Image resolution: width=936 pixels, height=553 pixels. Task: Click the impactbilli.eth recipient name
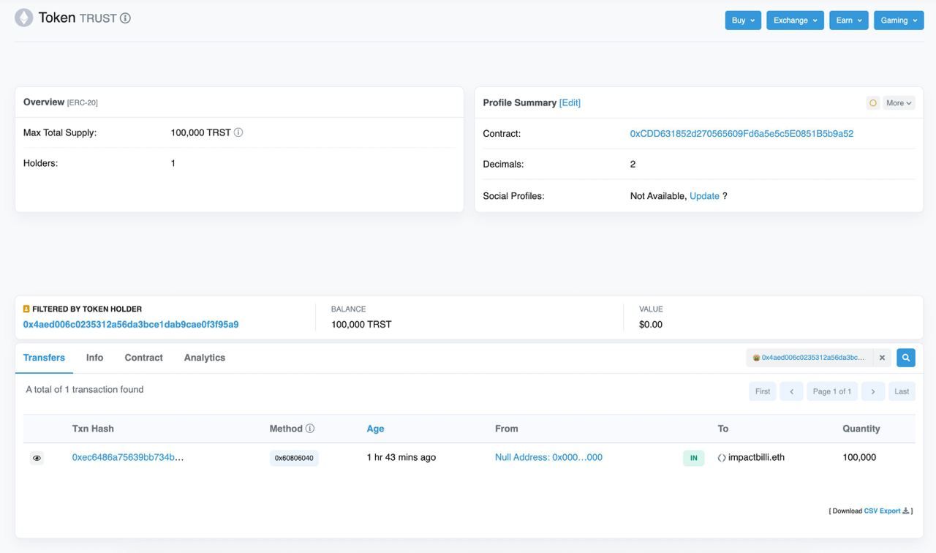tap(756, 457)
